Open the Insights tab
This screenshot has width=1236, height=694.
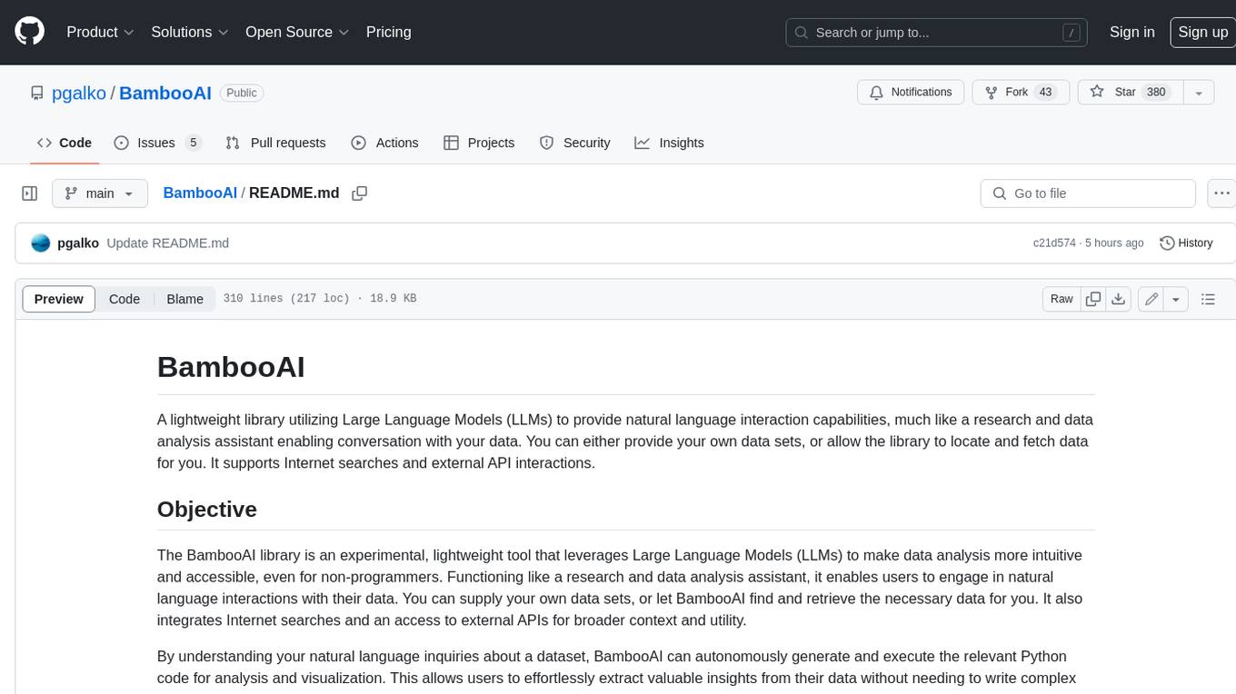[x=669, y=143]
